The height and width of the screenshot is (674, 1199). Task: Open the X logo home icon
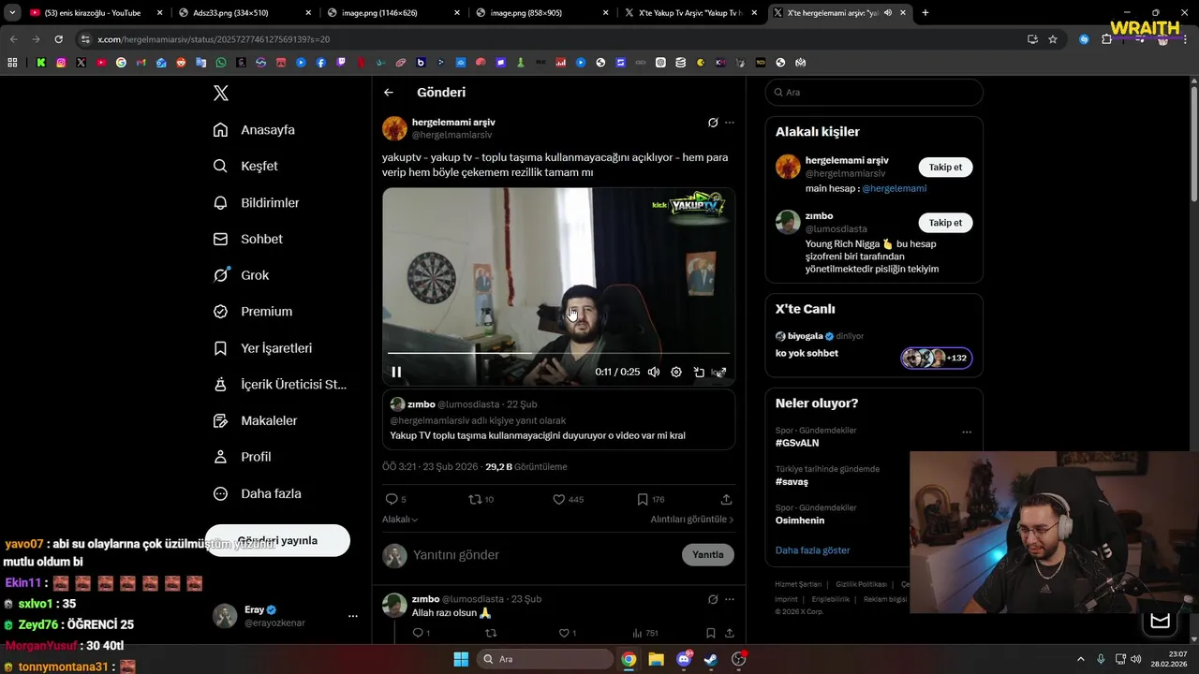[x=221, y=93]
